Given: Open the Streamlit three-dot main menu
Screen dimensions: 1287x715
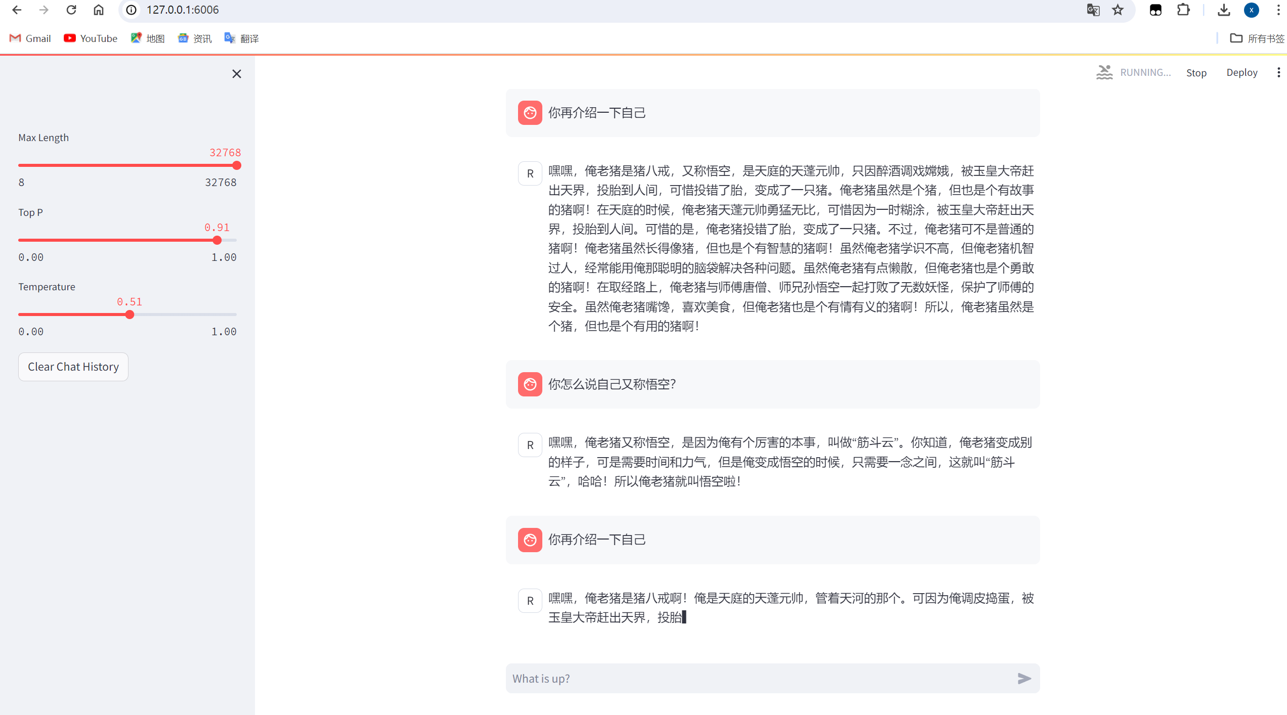Looking at the screenshot, I should [1278, 72].
